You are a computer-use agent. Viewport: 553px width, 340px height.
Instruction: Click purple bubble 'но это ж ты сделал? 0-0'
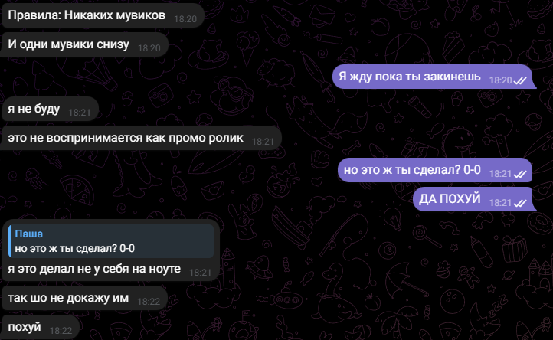[x=436, y=170]
